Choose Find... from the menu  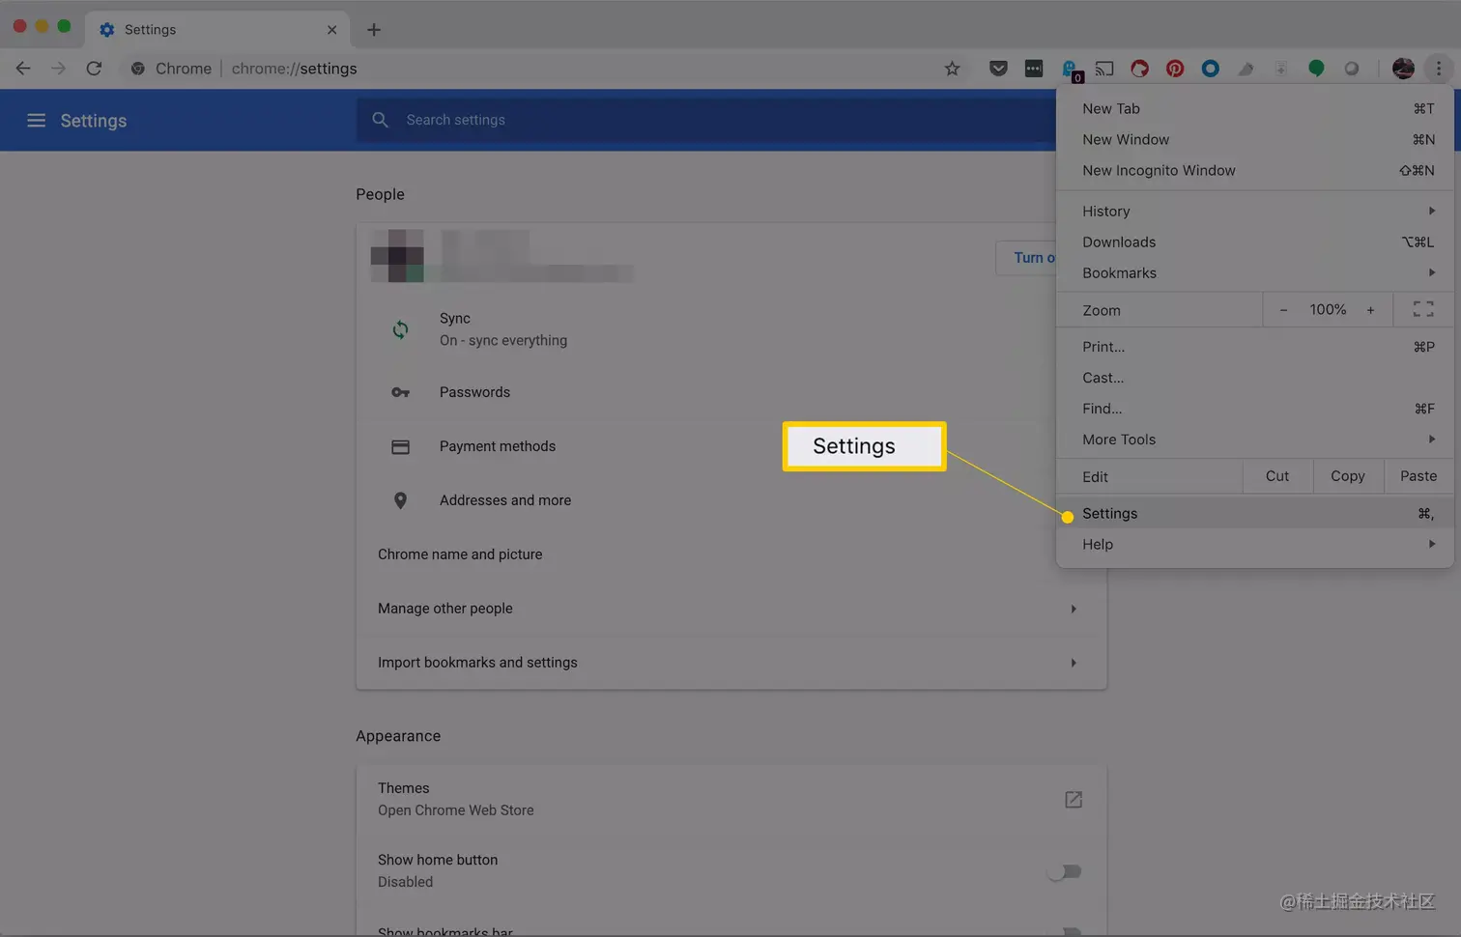(x=1254, y=408)
